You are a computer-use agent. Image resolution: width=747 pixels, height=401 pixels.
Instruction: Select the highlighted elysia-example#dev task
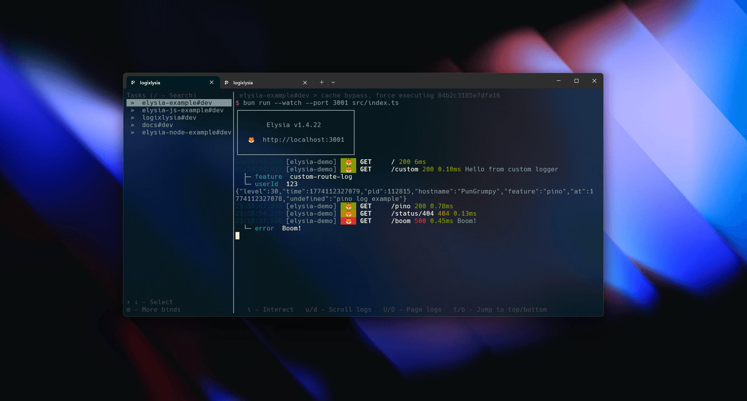pyautogui.click(x=177, y=103)
